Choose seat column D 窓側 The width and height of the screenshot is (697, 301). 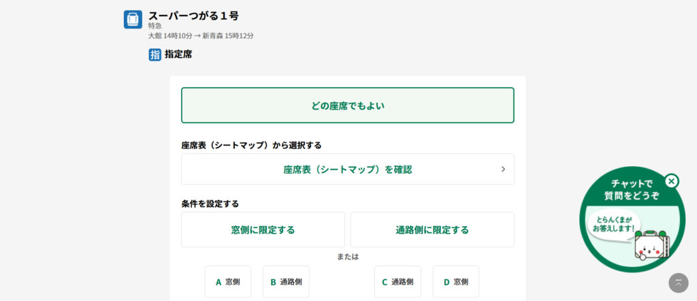[x=456, y=281]
